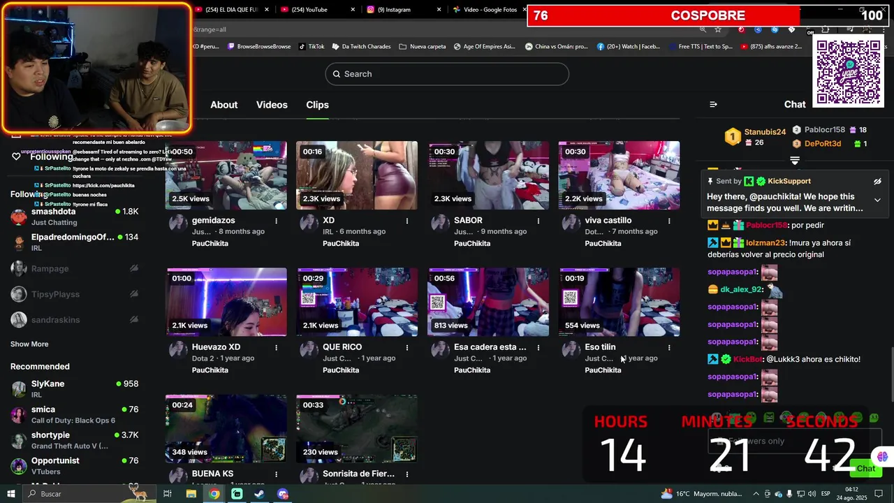Open TipsyPlayss channel in sidebar
Image resolution: width=894 pixels, height=503 pixels.
click(75, 294)
